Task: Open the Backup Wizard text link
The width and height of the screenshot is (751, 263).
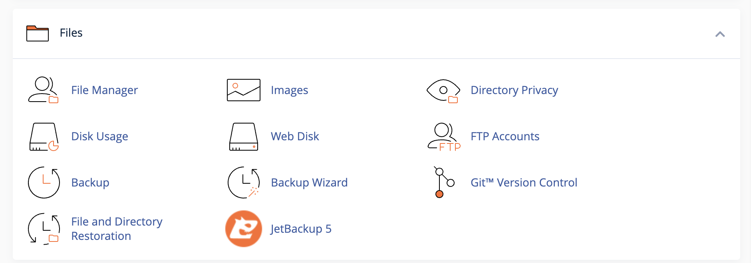Action: (x=309, y=183)
